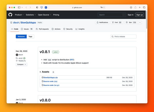Image resolution: width=154 pixels, height=112 pixels.
Task: Go to the Pull requests tab
Action: [42, 29]
